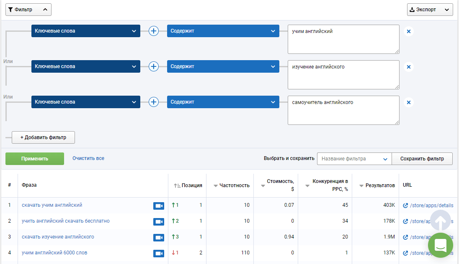Open 'учить английский скачать бесплатно' phrase link
Image resolution: width=459 pixels, height=264 pixels.
coord(66,221)
